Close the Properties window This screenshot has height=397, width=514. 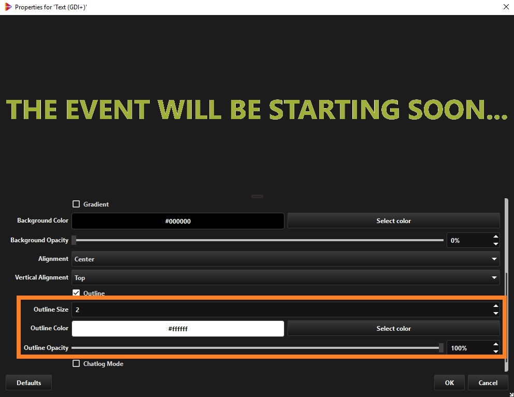click(x=506, y=7)
